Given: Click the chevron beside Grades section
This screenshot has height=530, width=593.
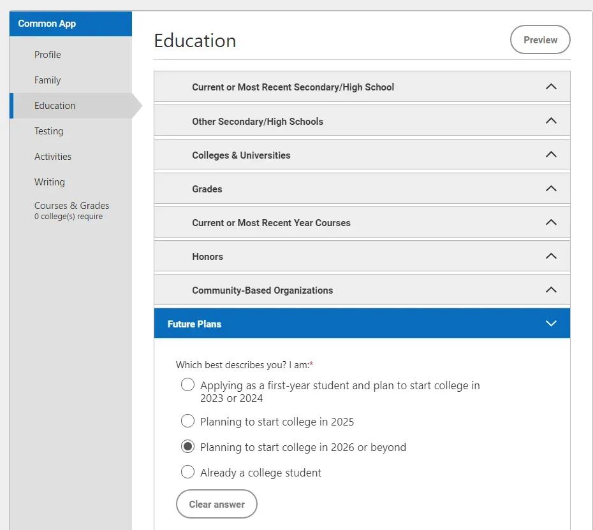Looking at the screenshot, I should pos(551,189).
